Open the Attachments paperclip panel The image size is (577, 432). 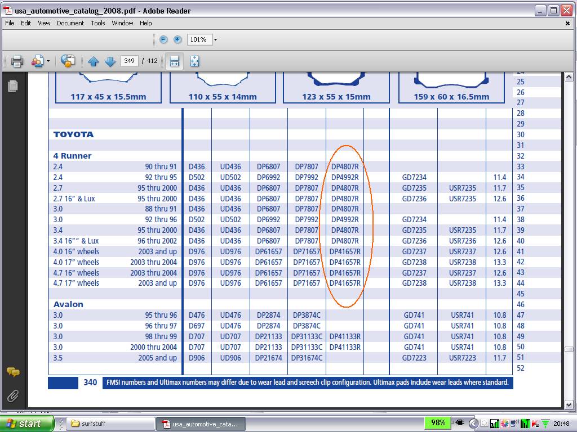(12, 396)
